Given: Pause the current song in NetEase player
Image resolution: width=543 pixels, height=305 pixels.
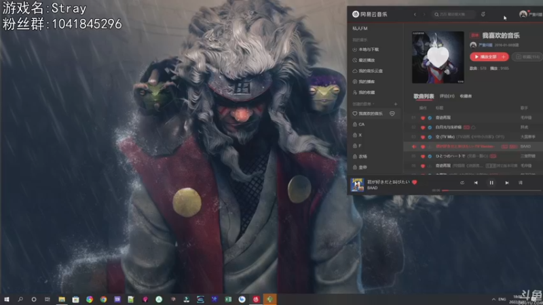Looking at the screenshot, I should point(491,182).
